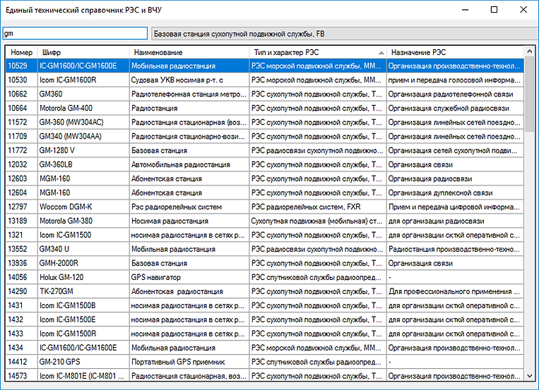539x390 pixels.
Task: Click 'Автомобильная радиостанция' name cell
Action: [x=189, y=164]
